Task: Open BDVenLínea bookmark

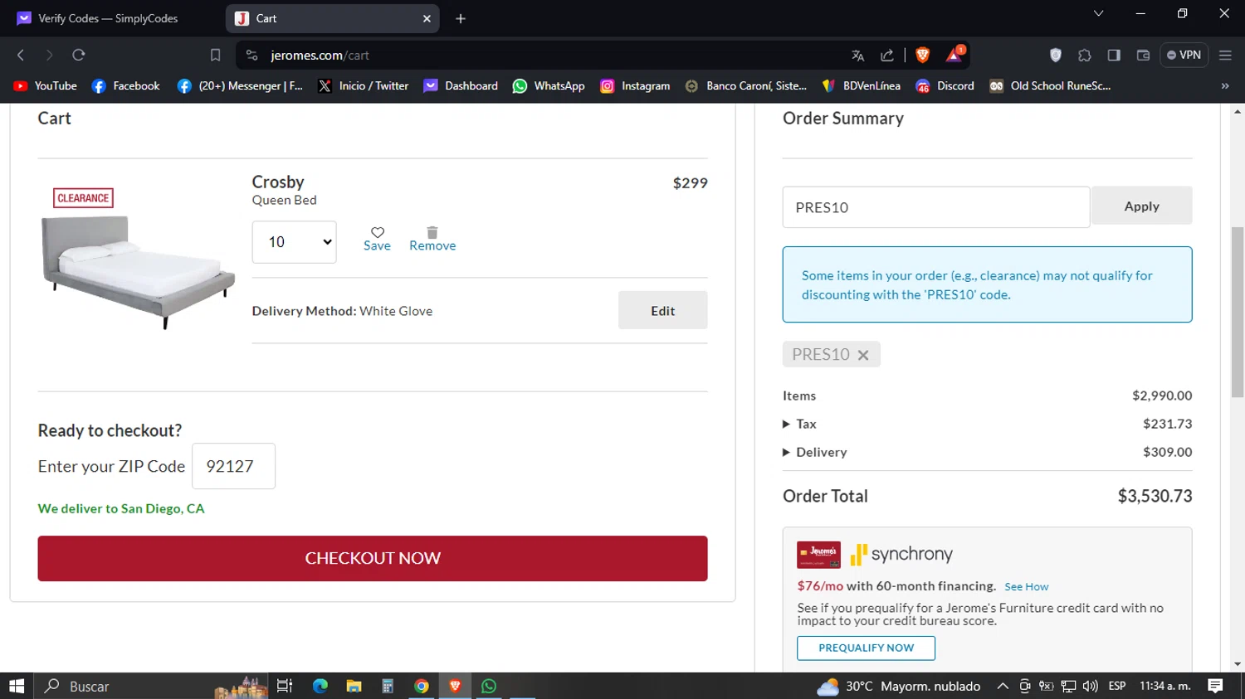Action: point(861,85)
